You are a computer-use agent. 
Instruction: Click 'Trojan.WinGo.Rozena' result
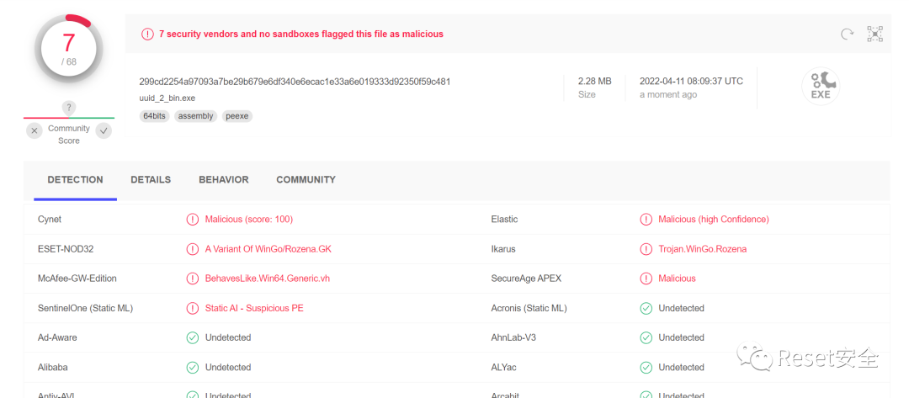coord(703,249)
